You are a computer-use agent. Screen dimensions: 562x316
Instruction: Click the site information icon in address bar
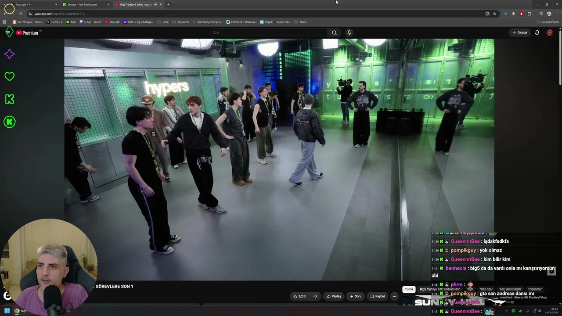click(x=30, y=14)
